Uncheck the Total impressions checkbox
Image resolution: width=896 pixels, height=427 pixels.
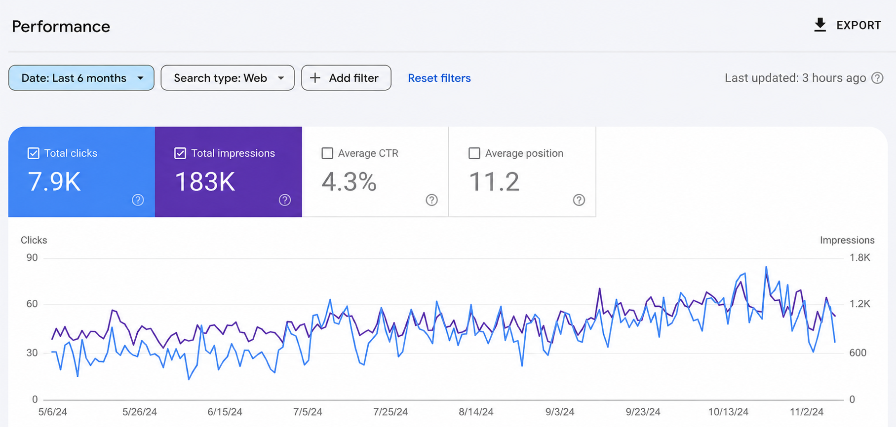click(x=180, y=153)
